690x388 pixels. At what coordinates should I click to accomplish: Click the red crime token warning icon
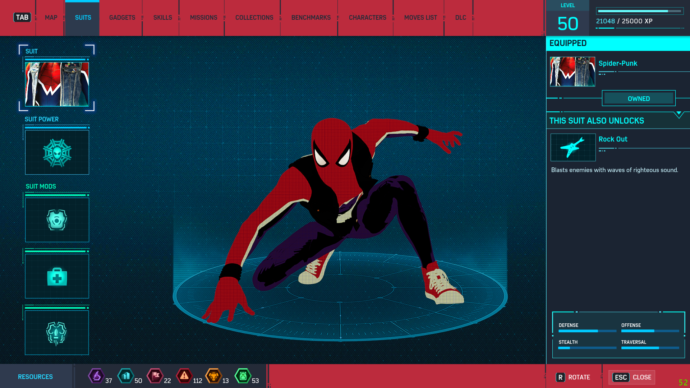click(x=184, y=376)
